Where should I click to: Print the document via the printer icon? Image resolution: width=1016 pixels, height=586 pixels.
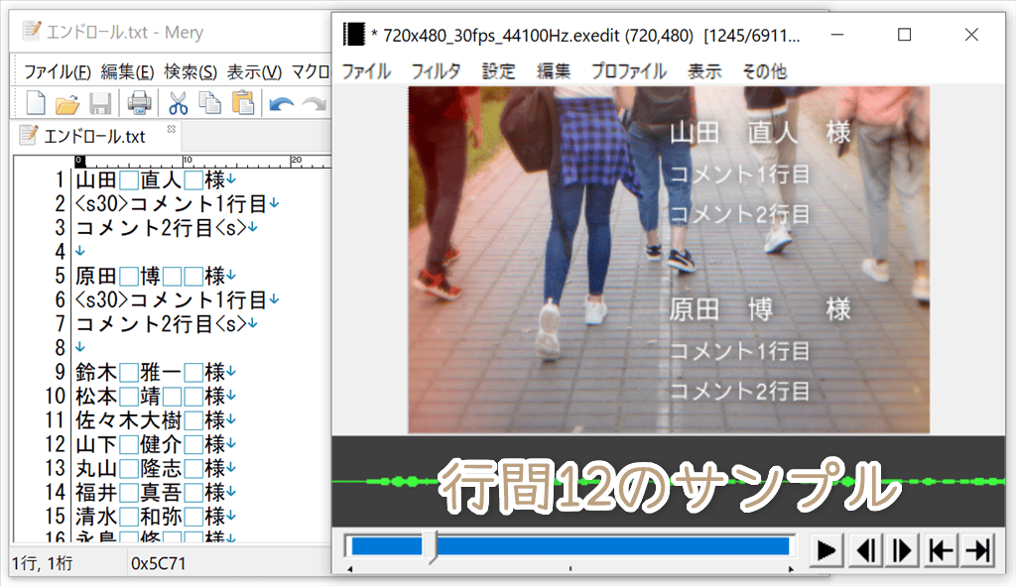click(139, 102)
